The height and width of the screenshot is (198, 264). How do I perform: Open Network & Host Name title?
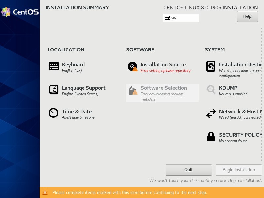coord(241,112)
